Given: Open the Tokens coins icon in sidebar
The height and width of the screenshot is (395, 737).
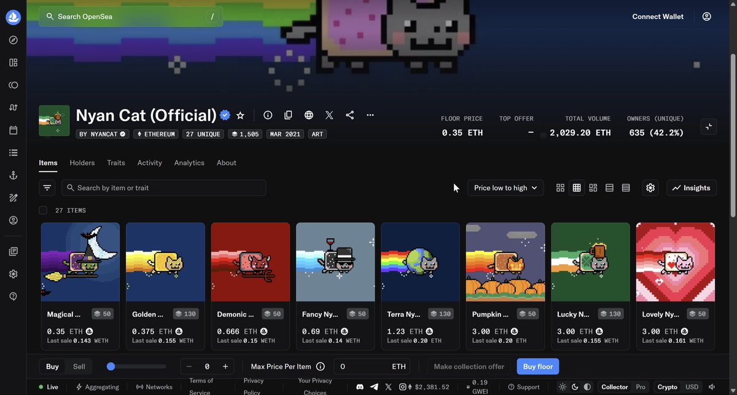Looking at the screenshot, I should [x=14, y=85].
